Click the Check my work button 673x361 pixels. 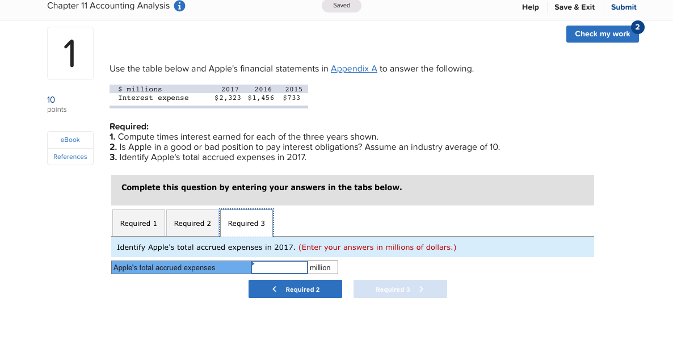(x=602, y=34)
